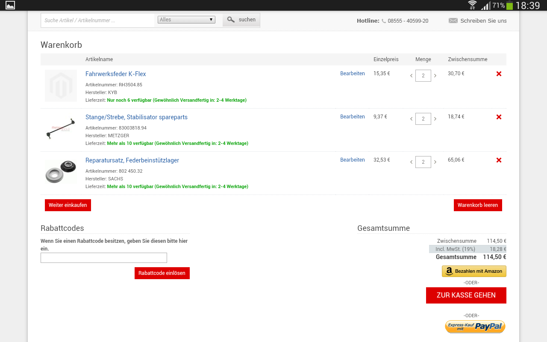Open Bearbeiten for Fahrwerksfeder K-Flex
The height and width of the screenshot is (342, 547).
[x=352, y=74]
